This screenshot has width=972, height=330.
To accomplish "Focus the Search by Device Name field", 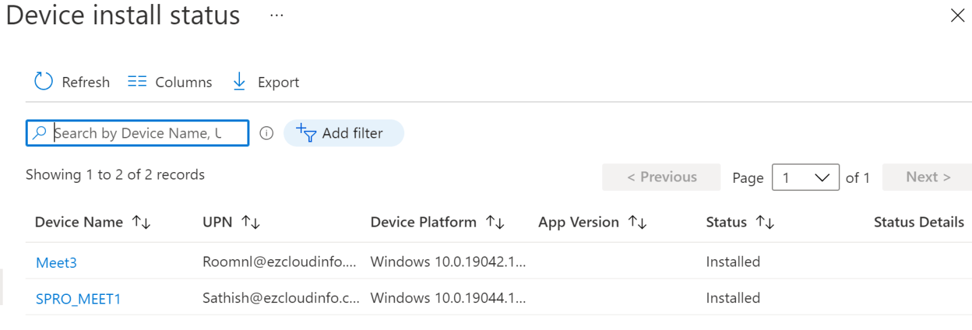I will (x=137, y=133).
